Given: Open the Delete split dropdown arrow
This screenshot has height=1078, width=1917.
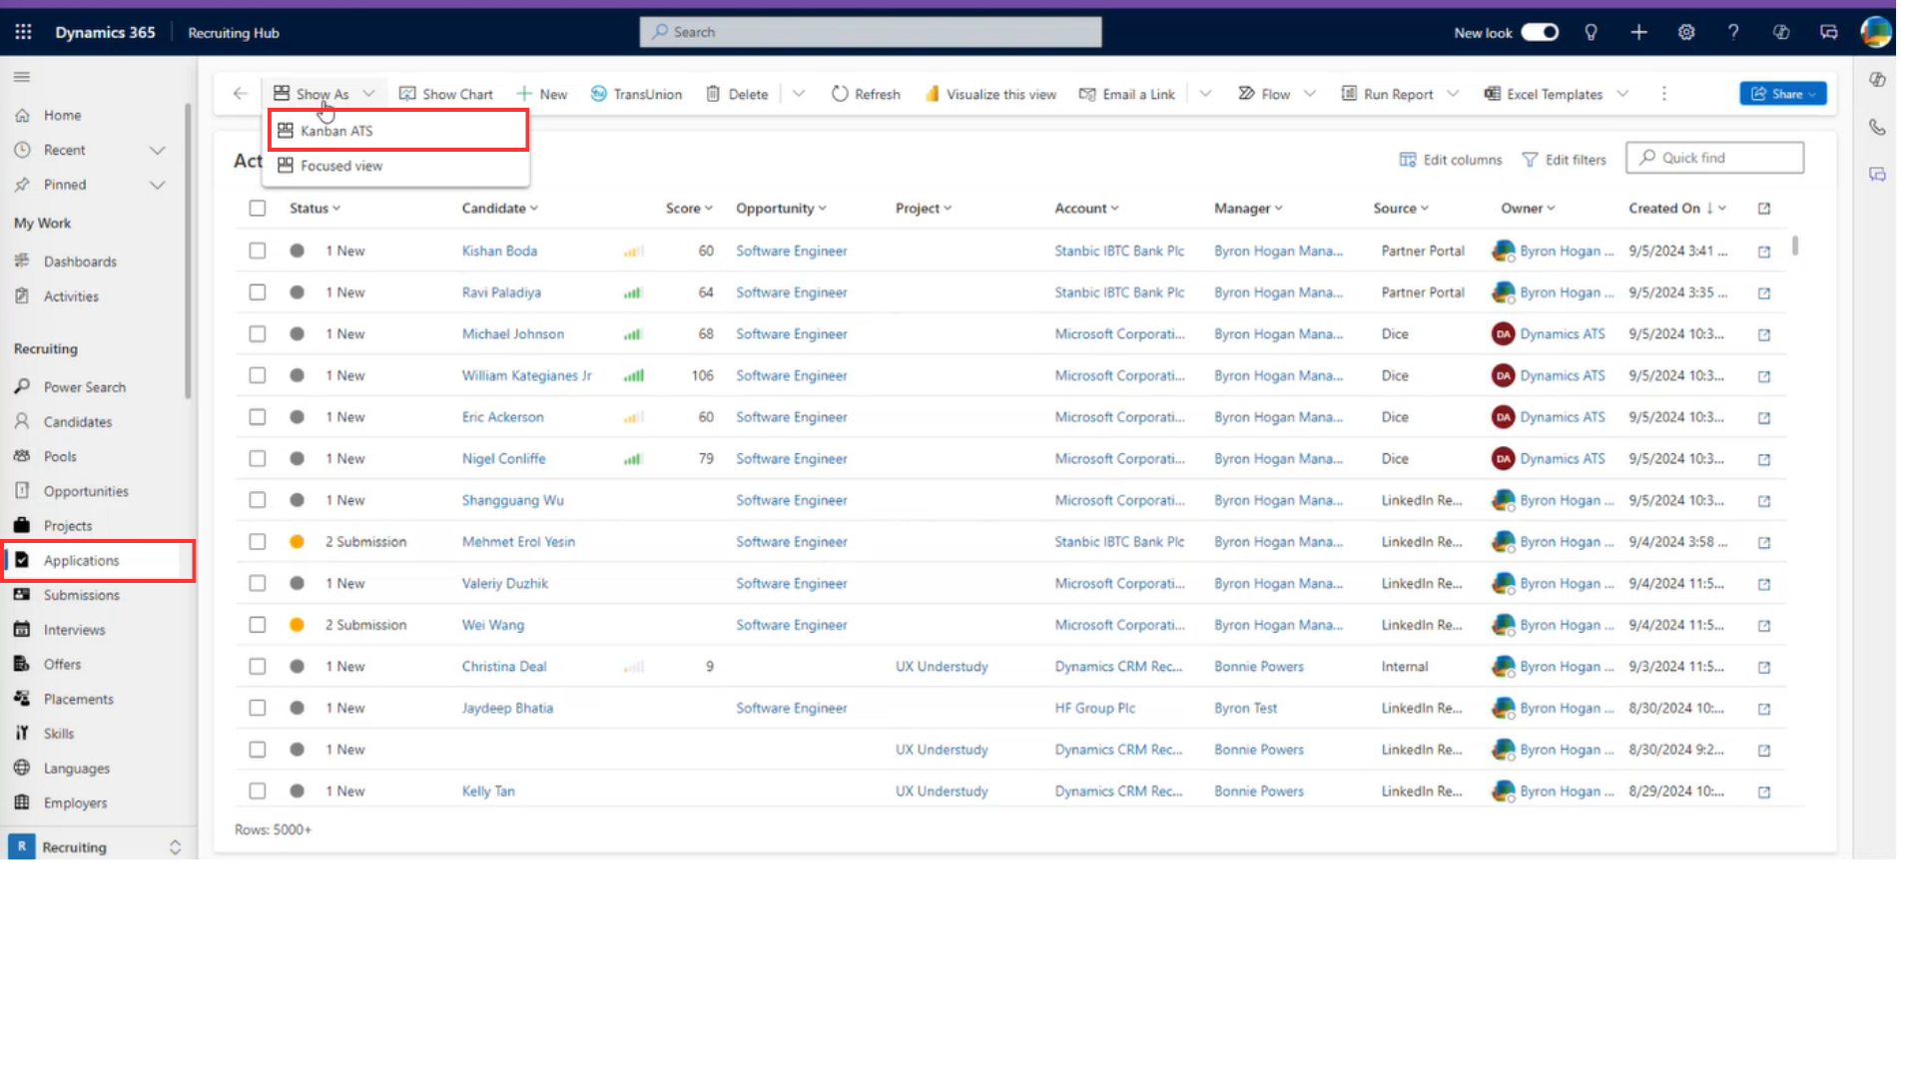Looking at the screenshot, I should pos(799,94).
